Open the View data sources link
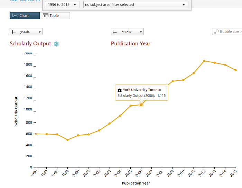The image size is (242, 188). coord(25,1)
